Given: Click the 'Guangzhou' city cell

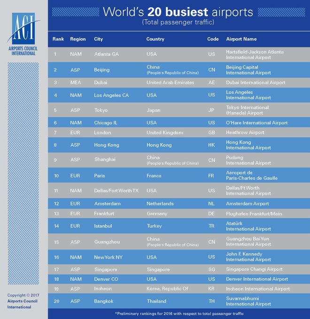Looking at the screenshot, I should pyautogui.click(x=107, y=242).
